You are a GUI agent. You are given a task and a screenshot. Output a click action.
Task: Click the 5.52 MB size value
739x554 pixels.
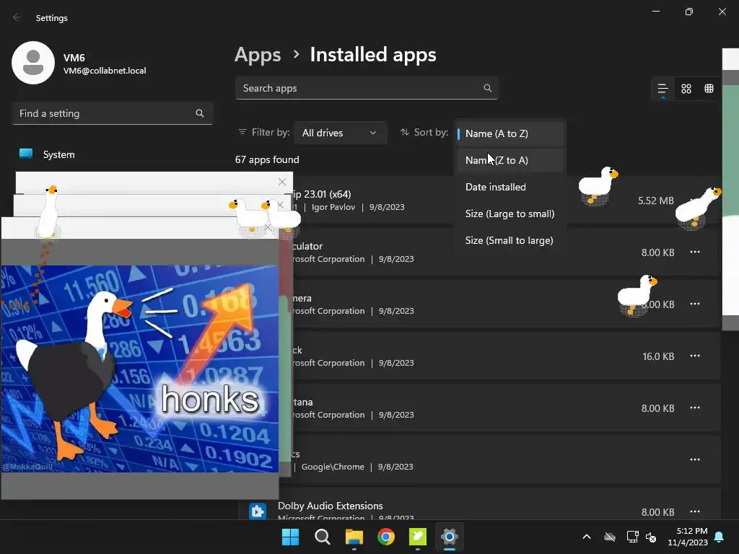655,201
